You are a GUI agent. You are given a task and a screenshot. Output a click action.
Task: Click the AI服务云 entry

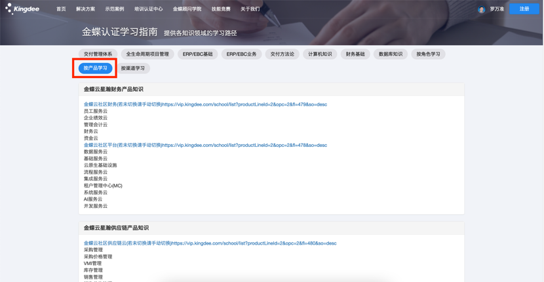[93, 199]
